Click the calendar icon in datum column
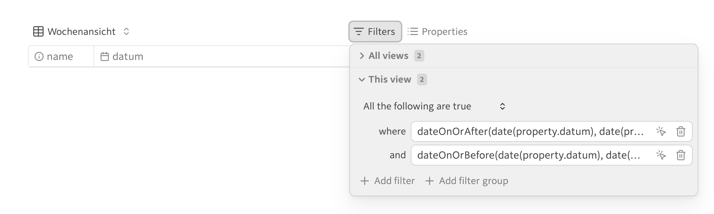714x214 pixels. pyautogui.click(x=105, y=56)
